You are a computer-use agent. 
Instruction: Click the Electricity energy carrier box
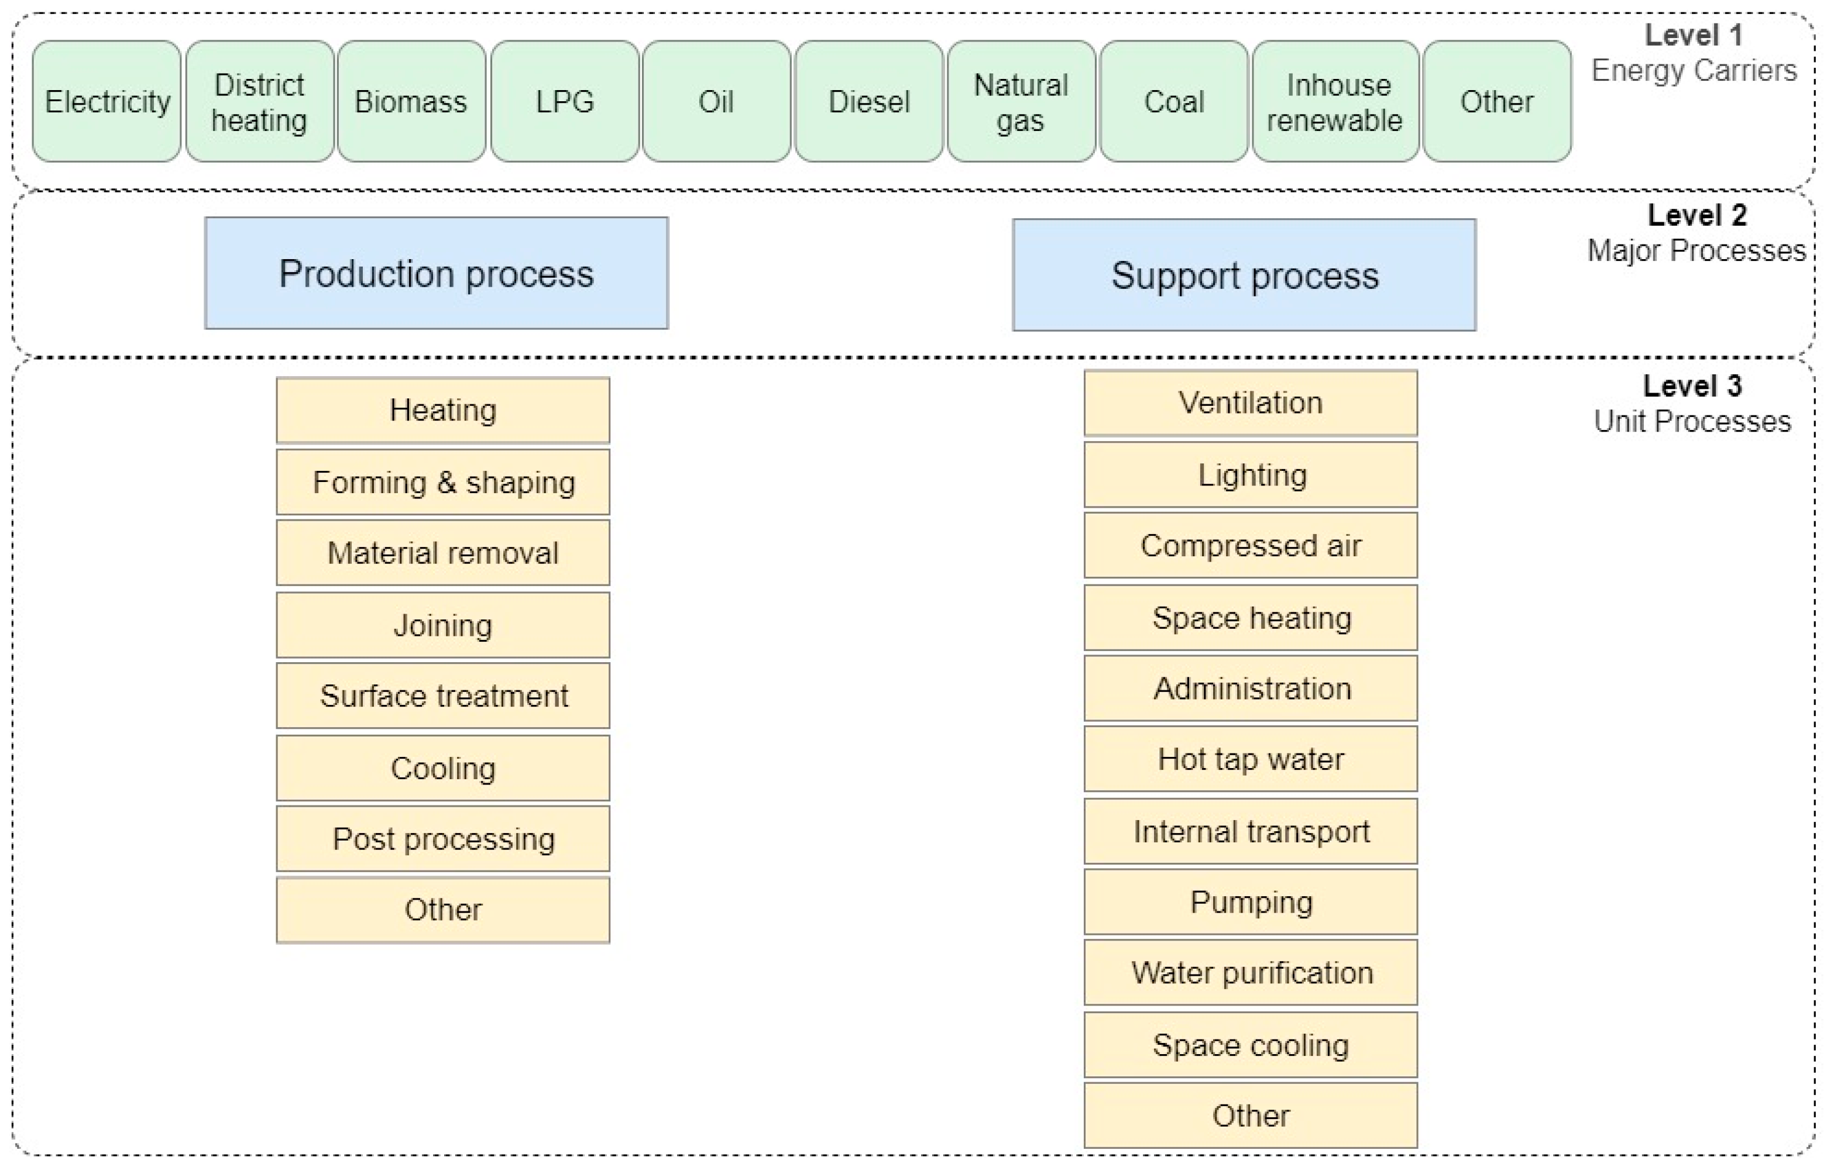click(x=107, y=102)
